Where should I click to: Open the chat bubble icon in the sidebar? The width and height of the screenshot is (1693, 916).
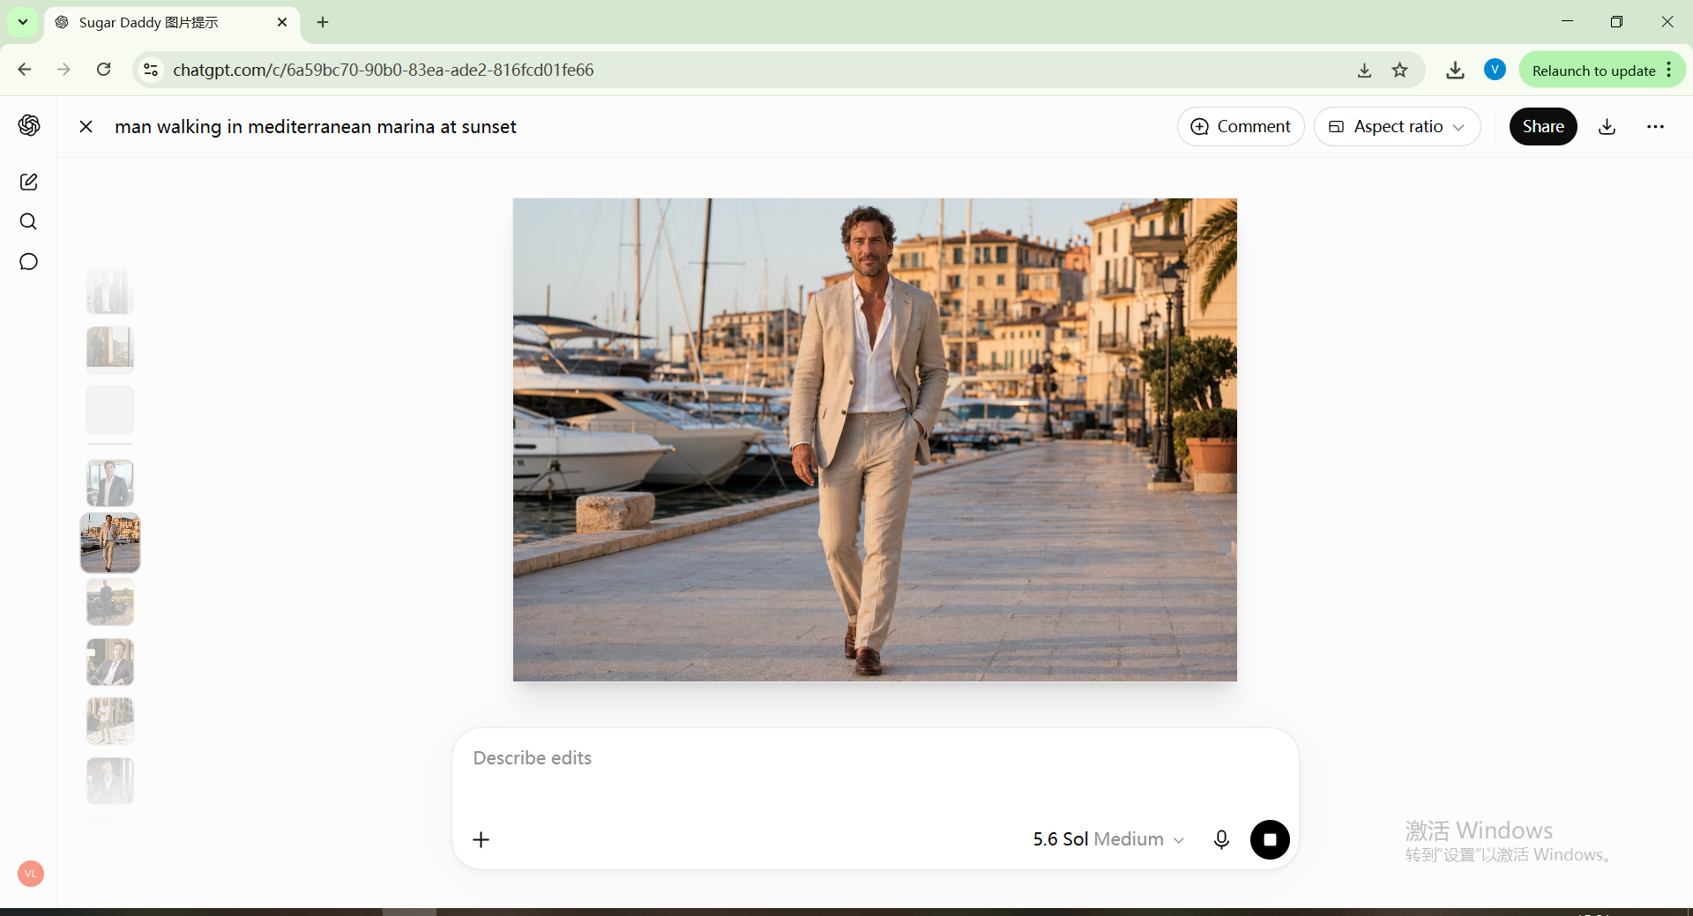pyautogui.click(x=28, y=262)
